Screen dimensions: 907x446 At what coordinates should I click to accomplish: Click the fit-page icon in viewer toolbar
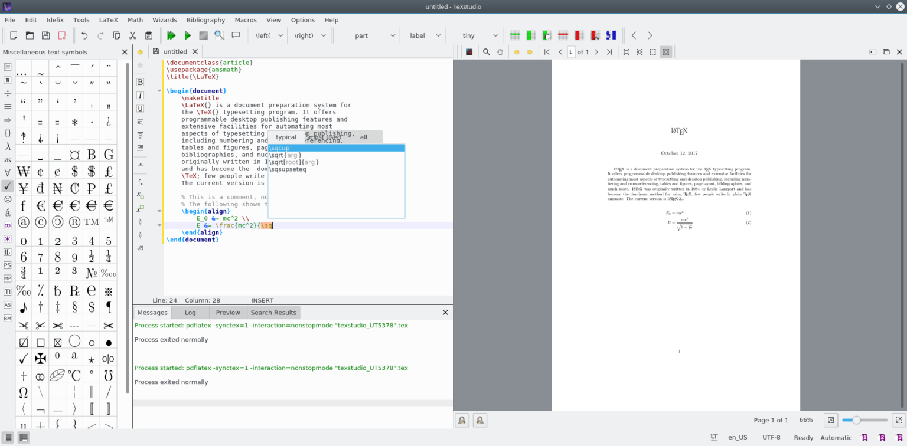coord(625,52)
